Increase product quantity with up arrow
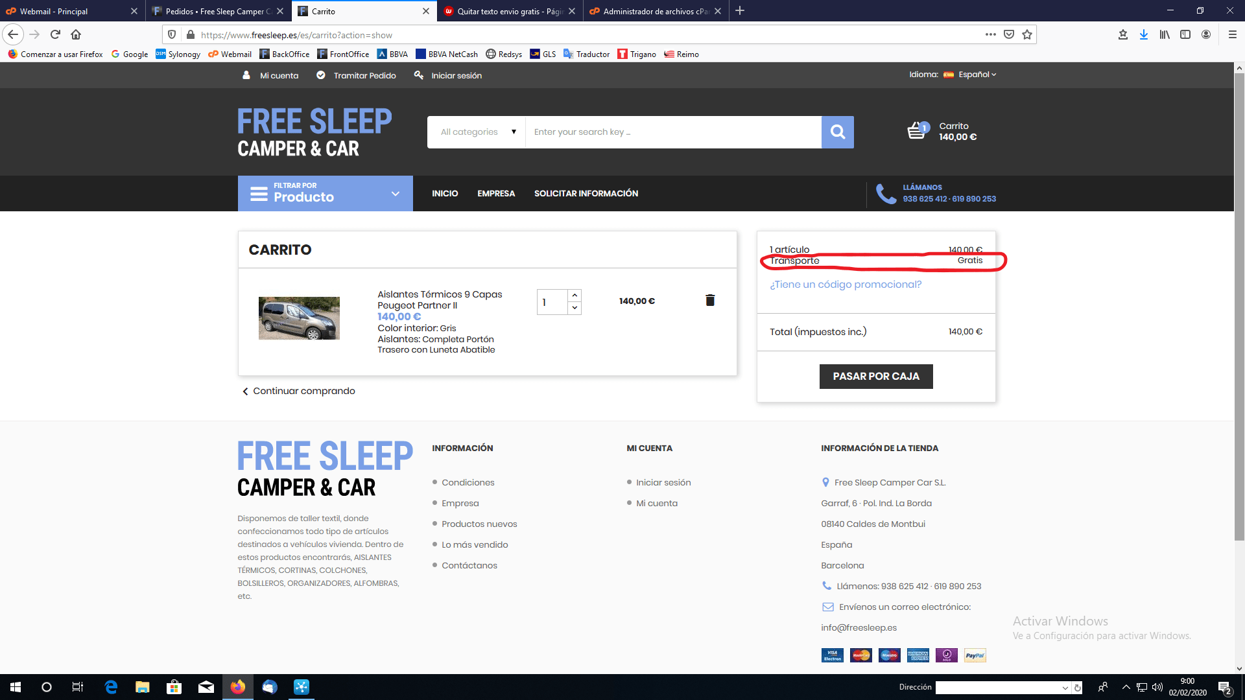Image resolution: width=1245 pixels, height=700 pixels. [575, 295]
